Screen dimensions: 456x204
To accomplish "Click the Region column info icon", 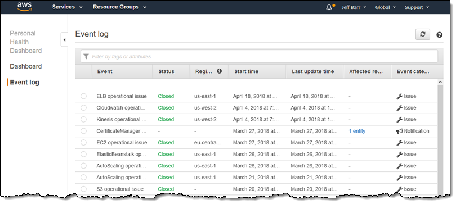I will [220, 71].
